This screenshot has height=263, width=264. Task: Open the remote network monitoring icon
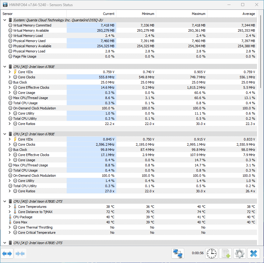coord(178,253)
